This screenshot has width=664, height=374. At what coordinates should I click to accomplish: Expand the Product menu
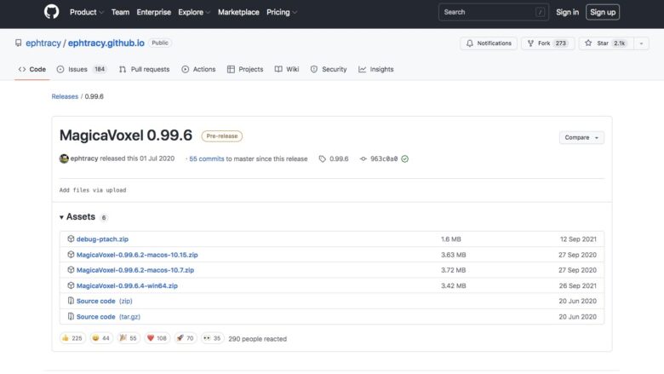pyautogui.click(x=86, y=12)
